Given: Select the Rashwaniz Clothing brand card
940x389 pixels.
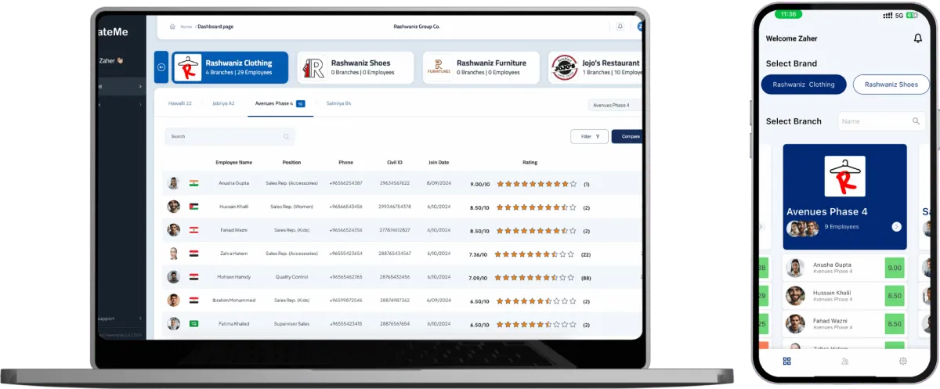Looking at the screenshot, I should click(x=230, y=68).
